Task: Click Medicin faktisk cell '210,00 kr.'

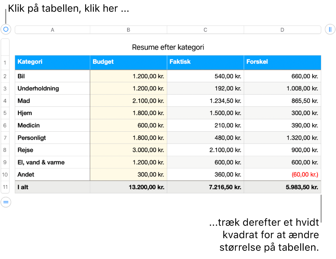Action: (205, 125)
